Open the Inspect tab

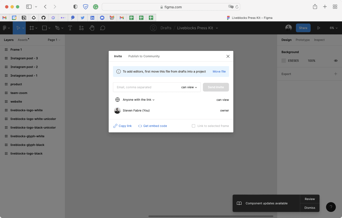319,40
